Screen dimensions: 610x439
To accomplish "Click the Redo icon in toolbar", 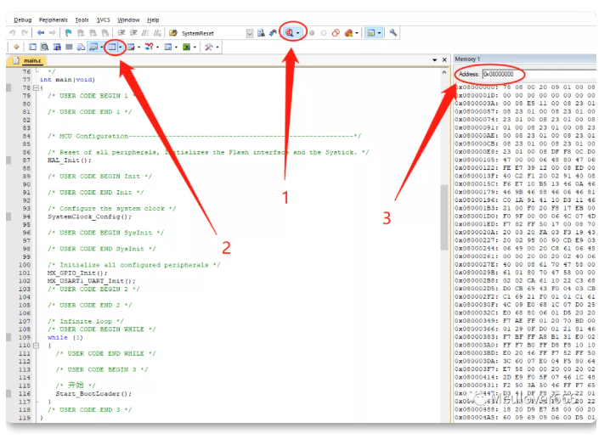I will (25, 33).
